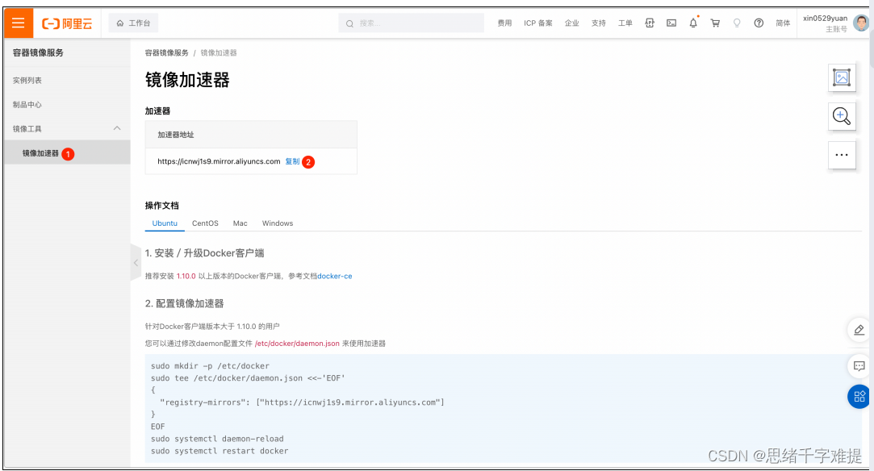Switch to the CentOS tab
874x471 pixels.
[205, 223]
